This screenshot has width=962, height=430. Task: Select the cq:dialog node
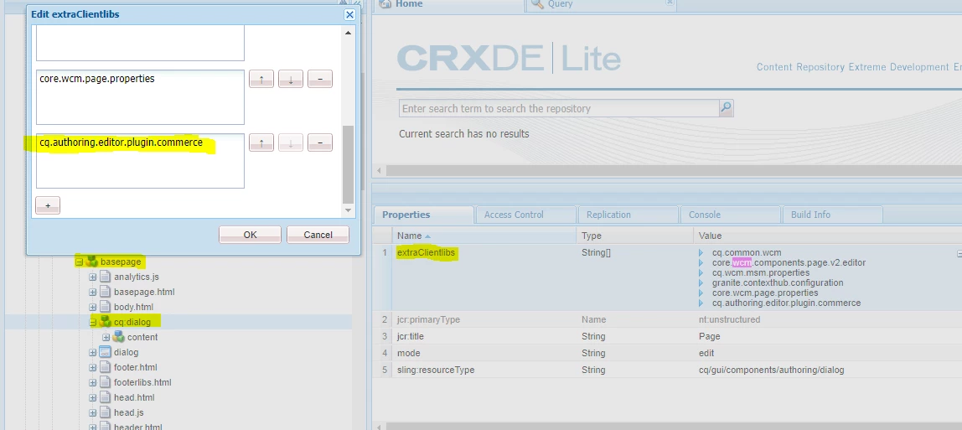[x=132, y=322]
